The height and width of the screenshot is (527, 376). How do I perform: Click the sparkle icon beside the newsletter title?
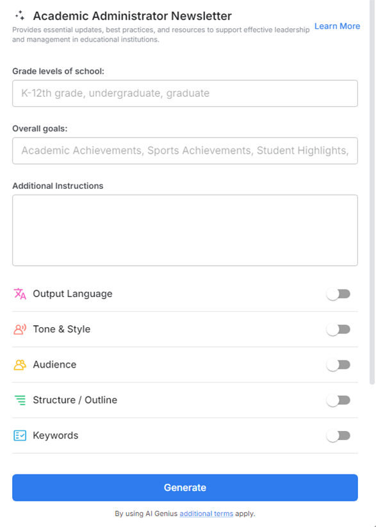pyautogui.click(x=20, y=14)
